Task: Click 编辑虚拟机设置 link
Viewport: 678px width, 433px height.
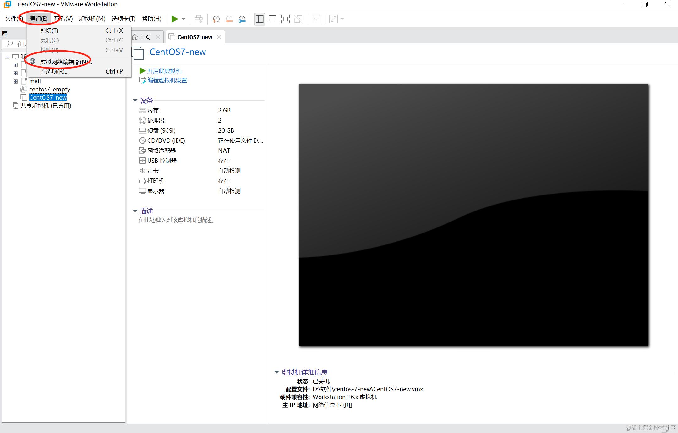Action: pos(166,80)
